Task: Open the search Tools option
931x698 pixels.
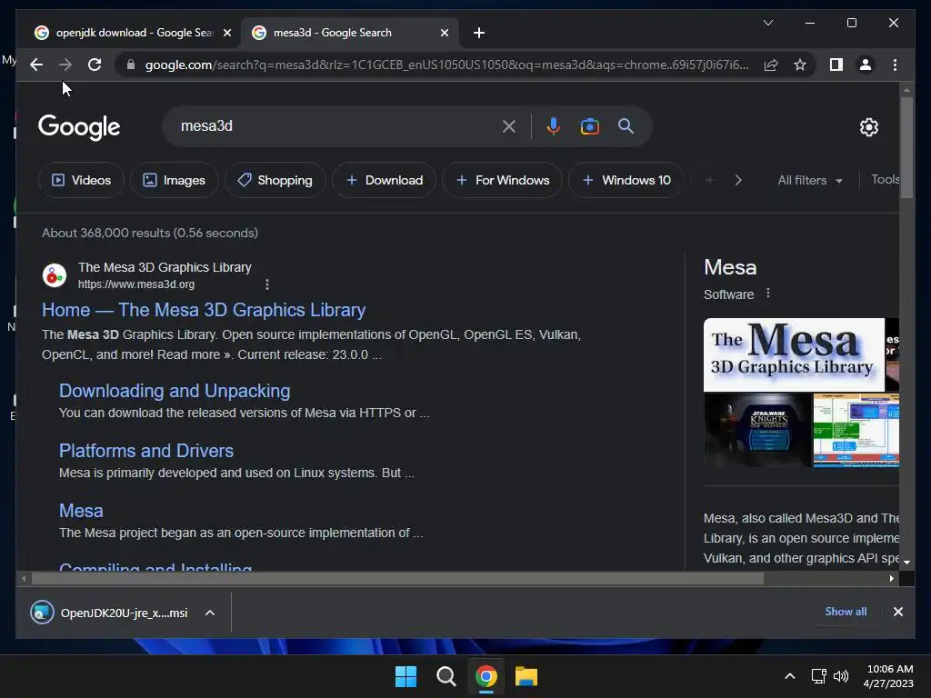Action: [x=885, y=180]
